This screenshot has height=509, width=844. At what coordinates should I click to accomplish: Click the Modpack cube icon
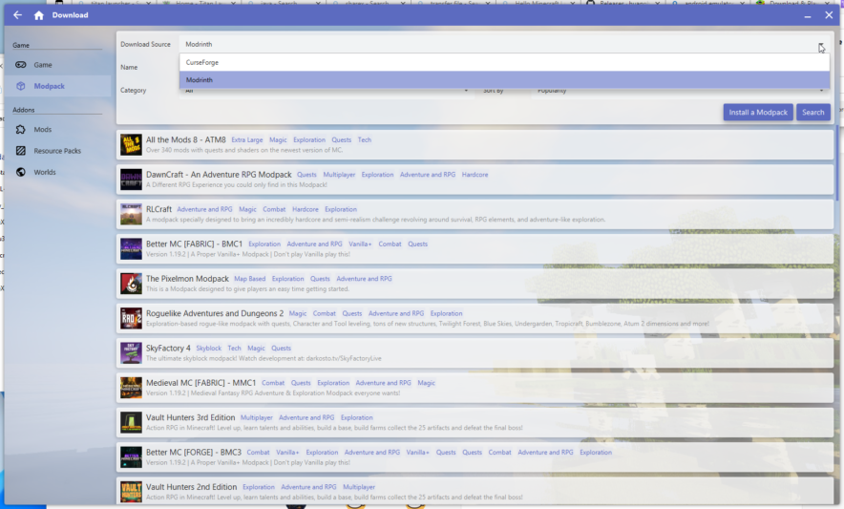[x=21, y=86]
